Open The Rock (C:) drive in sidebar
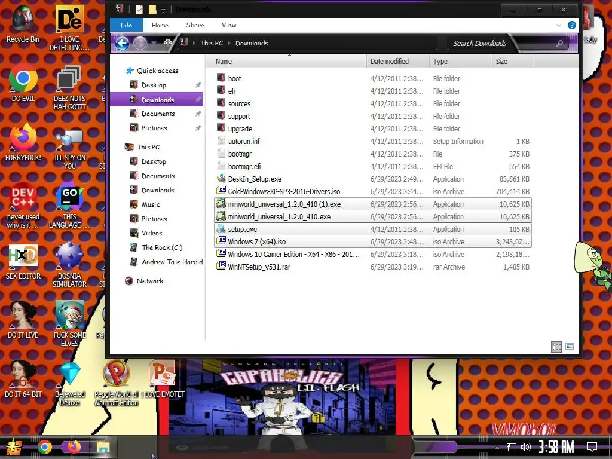The width and height of the screenshot is (612, 459). (162, 247)
